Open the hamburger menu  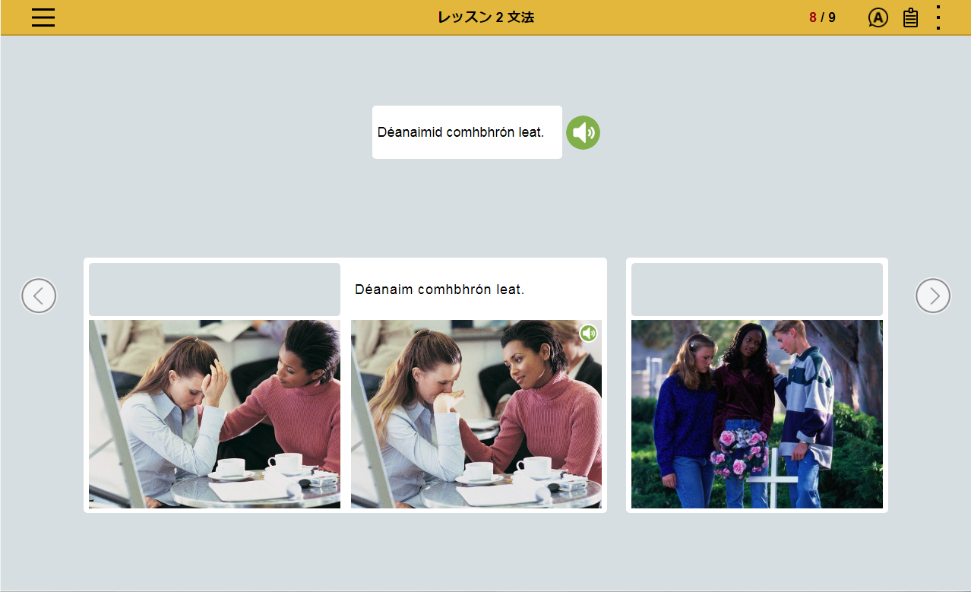[x=43, y=17]
